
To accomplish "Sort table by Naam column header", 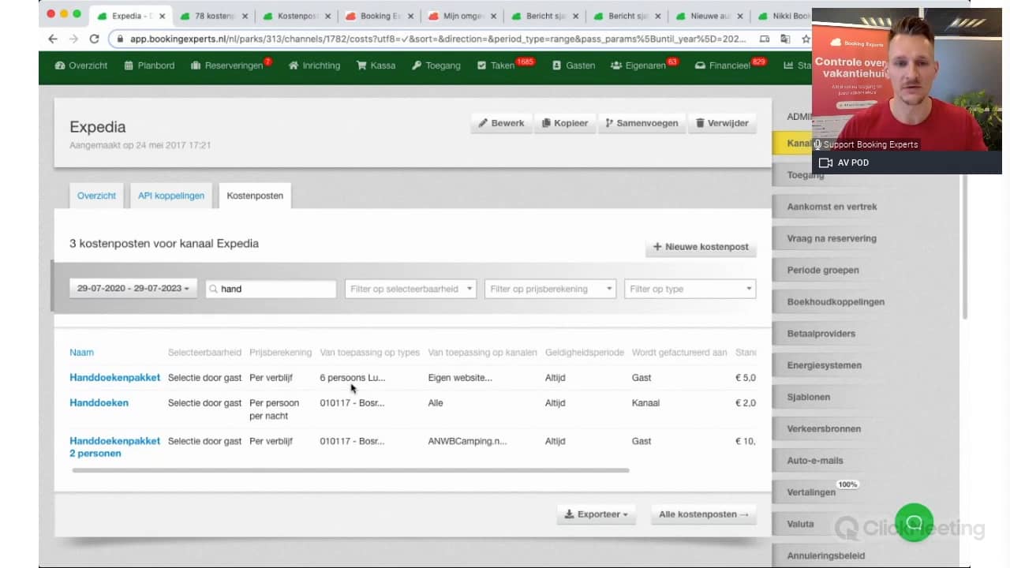I will point(81,353).
